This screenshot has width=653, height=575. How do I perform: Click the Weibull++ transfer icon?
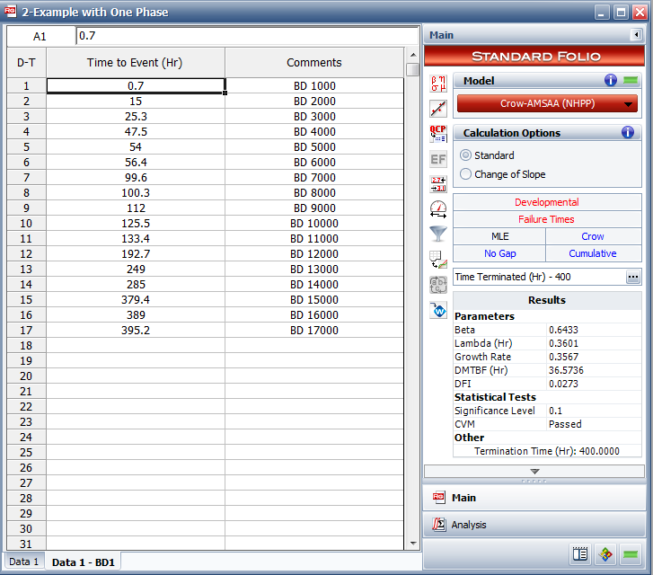coord(438,310)
